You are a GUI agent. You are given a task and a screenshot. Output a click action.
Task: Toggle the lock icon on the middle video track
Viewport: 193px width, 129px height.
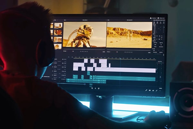tap(63, 63)
